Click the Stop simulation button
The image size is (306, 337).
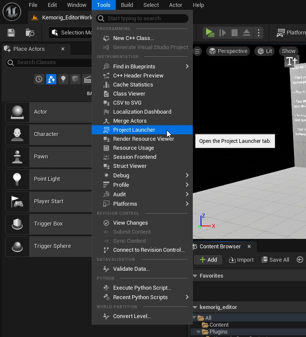235,33
